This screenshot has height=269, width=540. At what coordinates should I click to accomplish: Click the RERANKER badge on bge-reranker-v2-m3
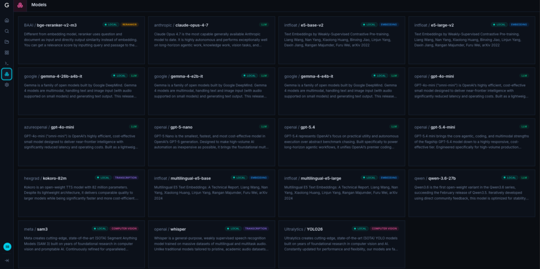[x=130, y=25]
